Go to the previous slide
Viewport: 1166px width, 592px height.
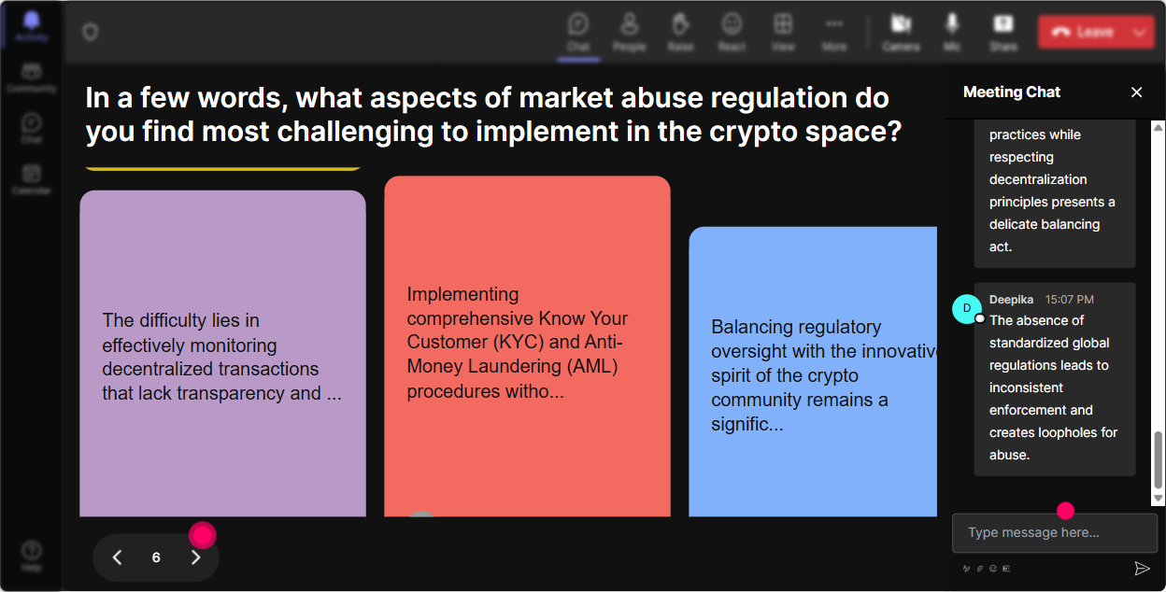[x=118, y=557]
